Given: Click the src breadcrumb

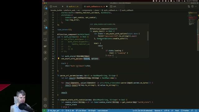Looking at the screenshot, I should point(79,10).
